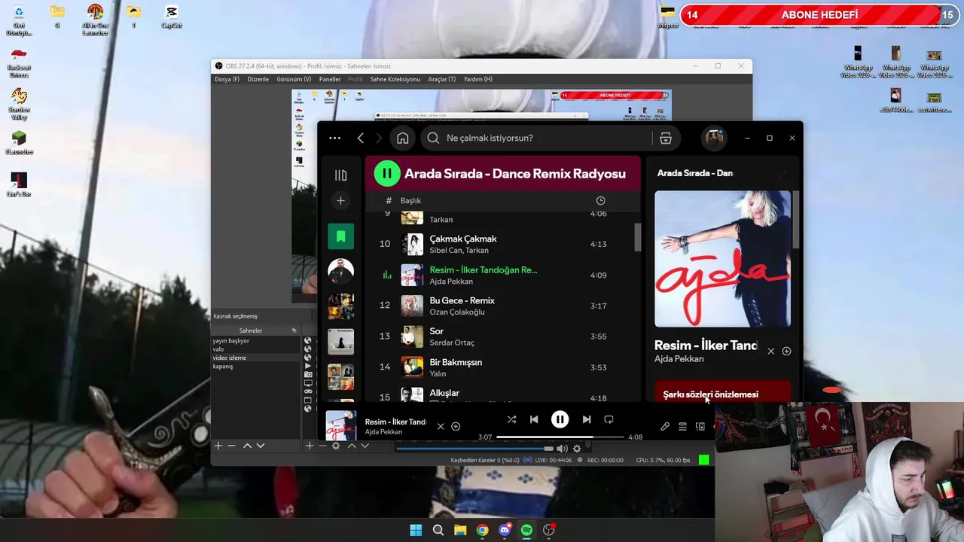Mute the OBS audio mixer speaker icon
The image size is (964, 542).
(562, 449)
